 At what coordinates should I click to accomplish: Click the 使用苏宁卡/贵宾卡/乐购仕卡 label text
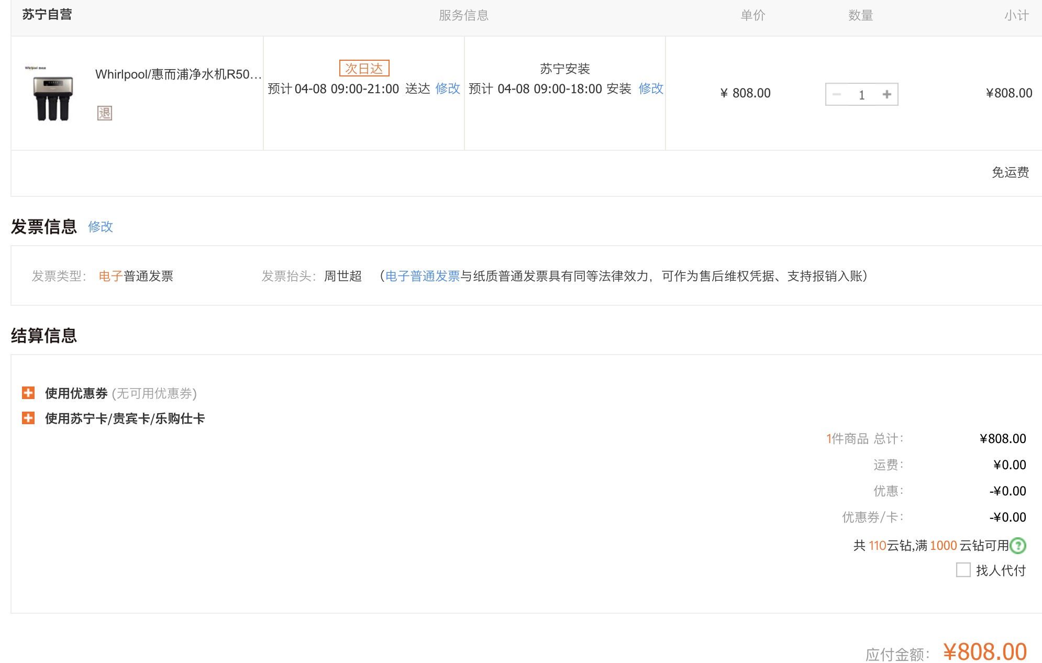(x=125, y=418)
